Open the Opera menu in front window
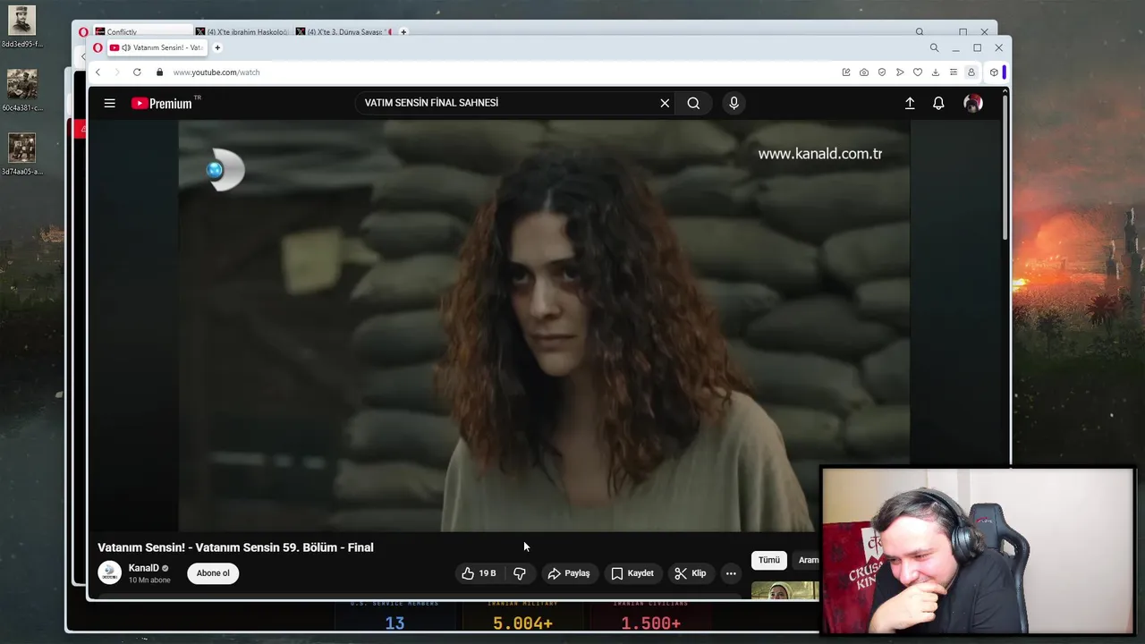The height and width of the screenshot is (644, 1145). (x=98, y=47)
